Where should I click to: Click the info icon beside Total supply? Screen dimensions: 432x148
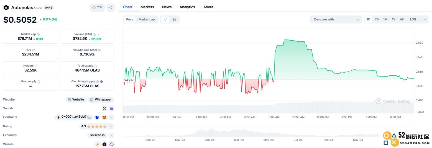pyautogui.click(x=96, y=66)
